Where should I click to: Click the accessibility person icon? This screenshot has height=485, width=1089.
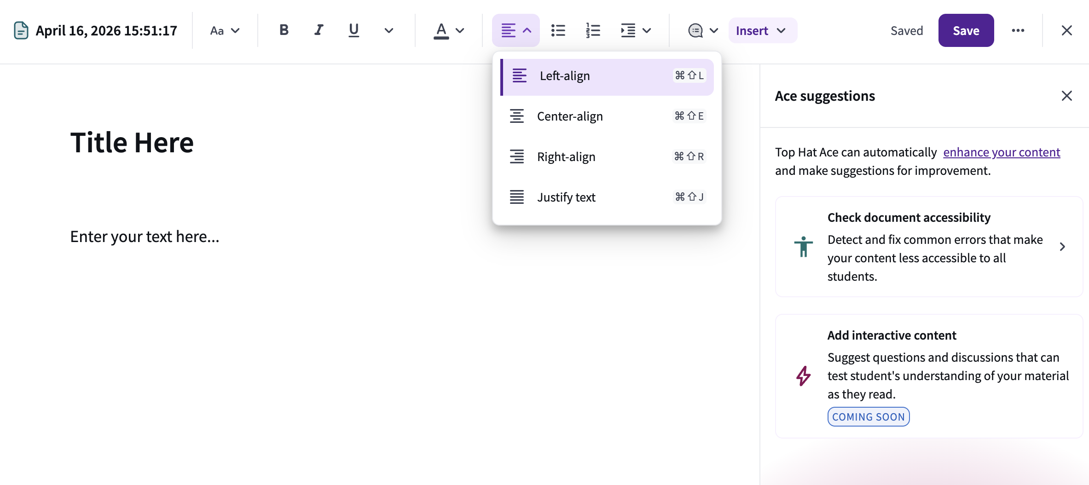(803, 247)
